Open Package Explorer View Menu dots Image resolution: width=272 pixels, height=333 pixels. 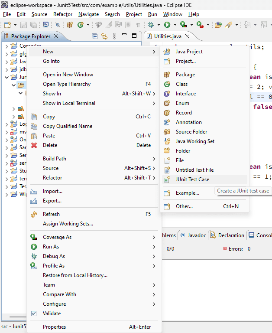[x=114, y=36]
